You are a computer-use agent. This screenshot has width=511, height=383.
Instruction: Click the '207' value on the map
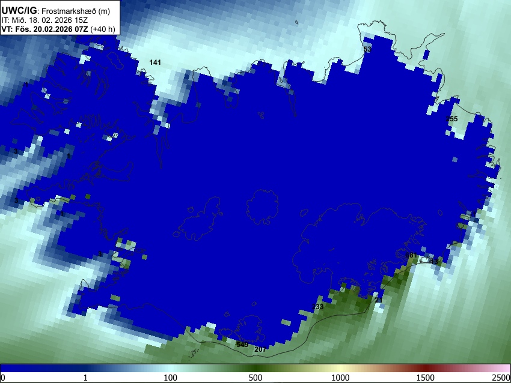[x=260, y=349]
